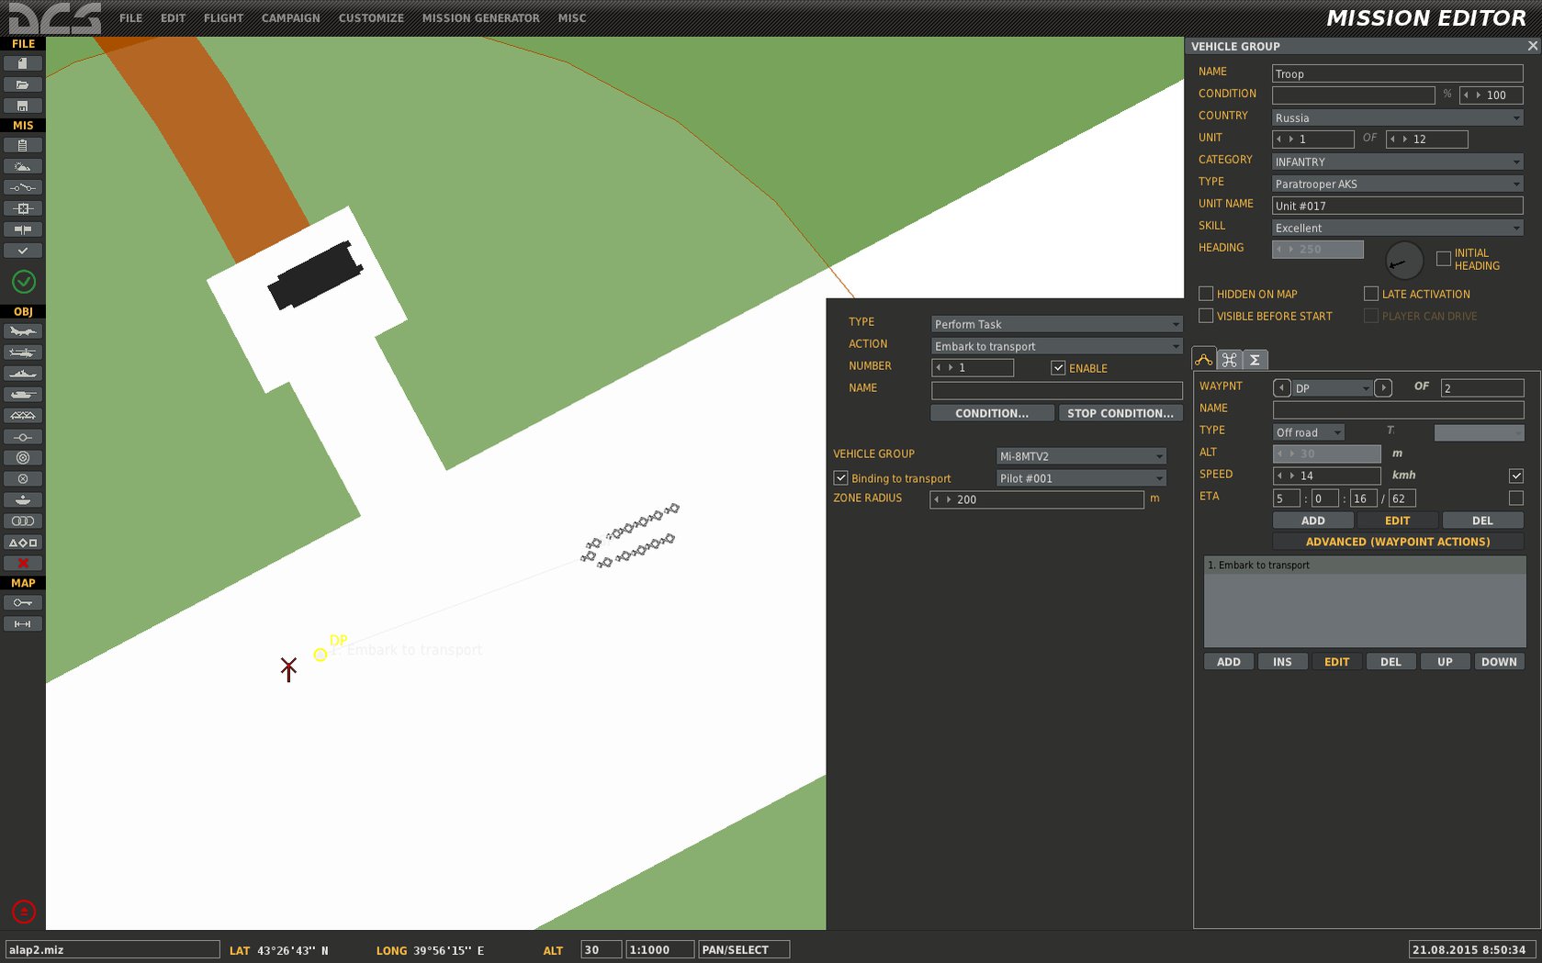Click the red X delete object icon

coord(23,563)
